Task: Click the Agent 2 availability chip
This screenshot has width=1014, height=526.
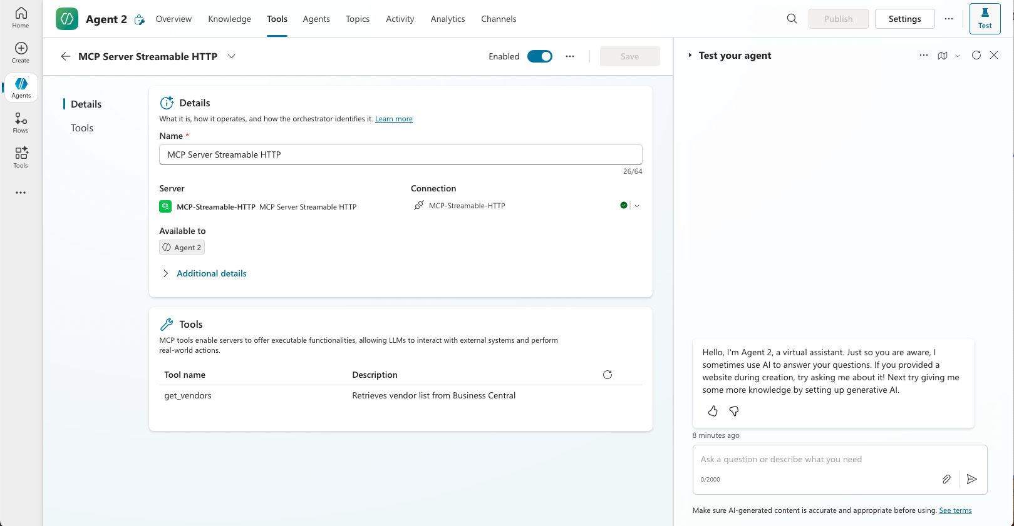Action: [x=182, y=247]
